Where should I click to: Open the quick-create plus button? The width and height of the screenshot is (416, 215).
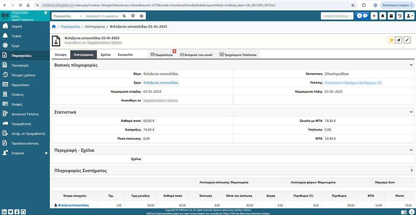pos(374,16)
